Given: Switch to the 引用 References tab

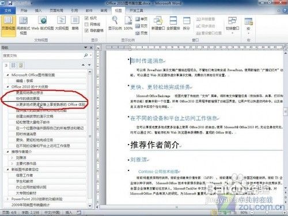Looking at the screenshot, I should pos(74,10).
